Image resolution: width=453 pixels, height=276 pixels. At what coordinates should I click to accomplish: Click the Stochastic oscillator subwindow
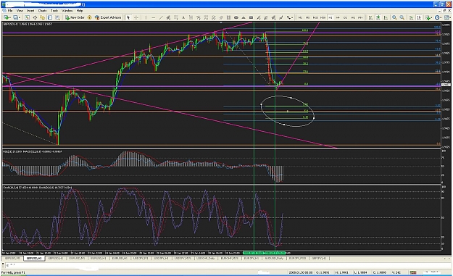pyautogui.click(x=223, y=218)
